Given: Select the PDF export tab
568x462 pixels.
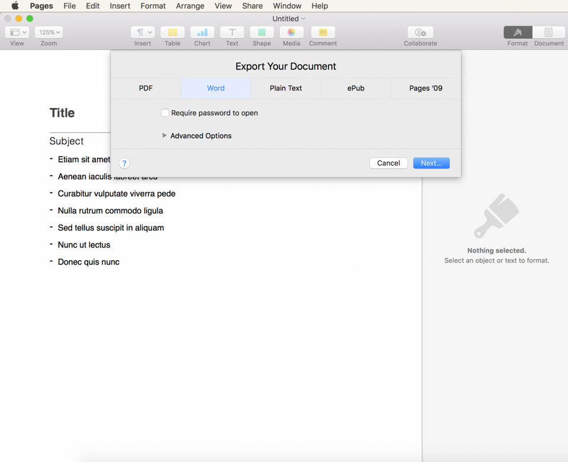Looking at the screenshot, I should [146, 88].
